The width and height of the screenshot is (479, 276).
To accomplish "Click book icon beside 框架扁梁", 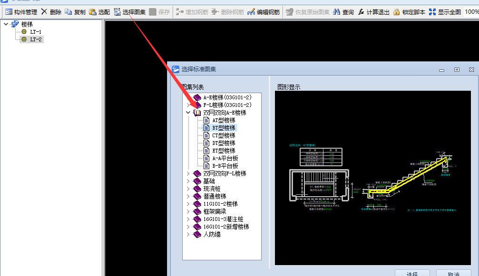I will coord(197,212).
